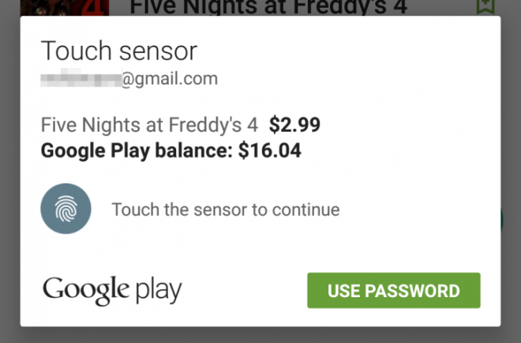Click the blurred part of the account email
The width and height of the screenshot is (521, 343).
81,79
